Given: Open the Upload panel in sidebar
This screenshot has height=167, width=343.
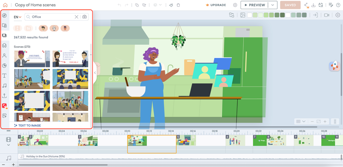Looking at the screenshot, I should 4,96.
